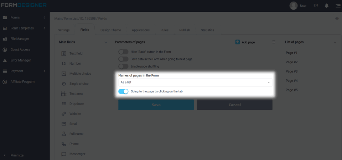Click the Affiliate Program menu label
342x160 pixels.
click(22, 82)
